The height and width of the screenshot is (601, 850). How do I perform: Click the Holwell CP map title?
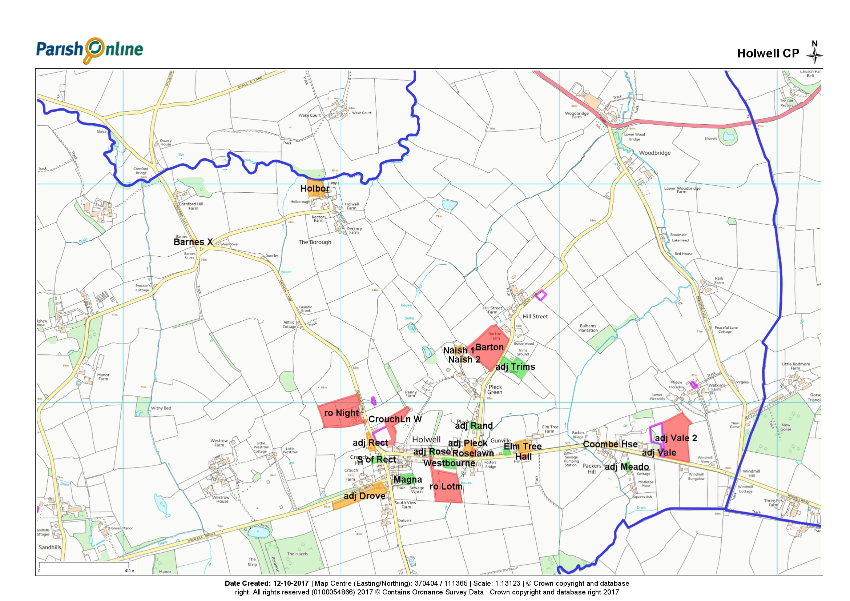(x=768, y=53)
